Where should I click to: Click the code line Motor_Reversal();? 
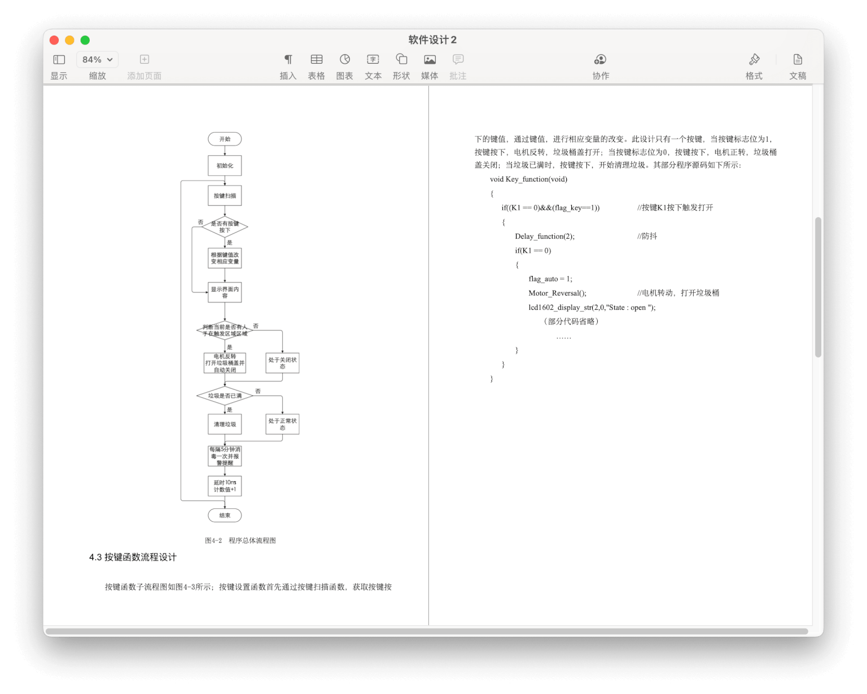(x=557, y=293)
